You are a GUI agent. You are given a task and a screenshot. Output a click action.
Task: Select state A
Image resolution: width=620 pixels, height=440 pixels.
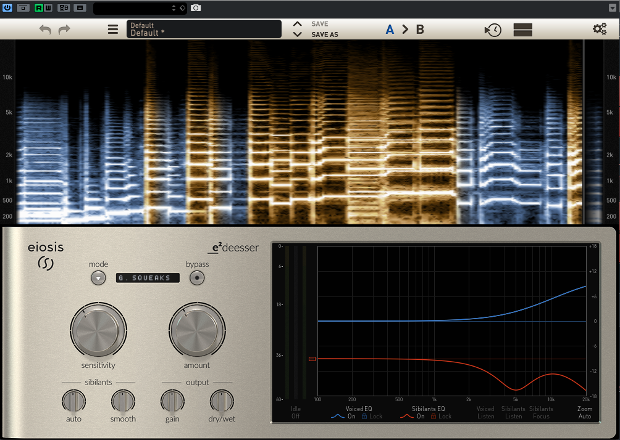390,29
